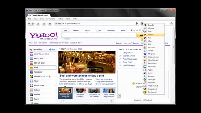Open Facebook in My Favourites
The width and height of the screenshot is (201, 113).
click(x=42, y=72)
